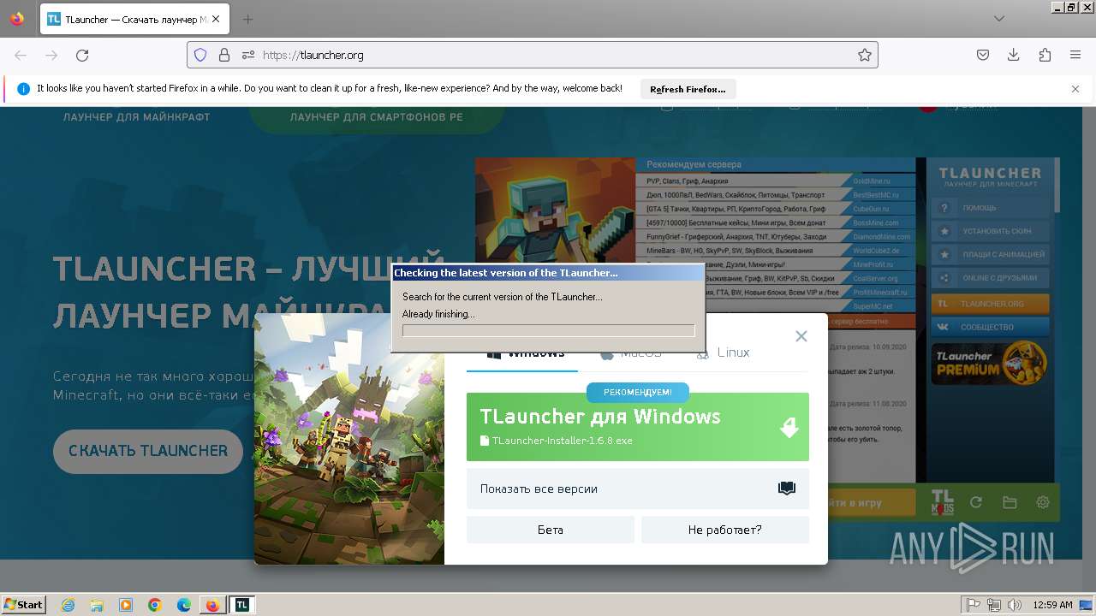Open the site permissions icon in the address bar
Viewport: 1096px width, 616px height.
247,55
